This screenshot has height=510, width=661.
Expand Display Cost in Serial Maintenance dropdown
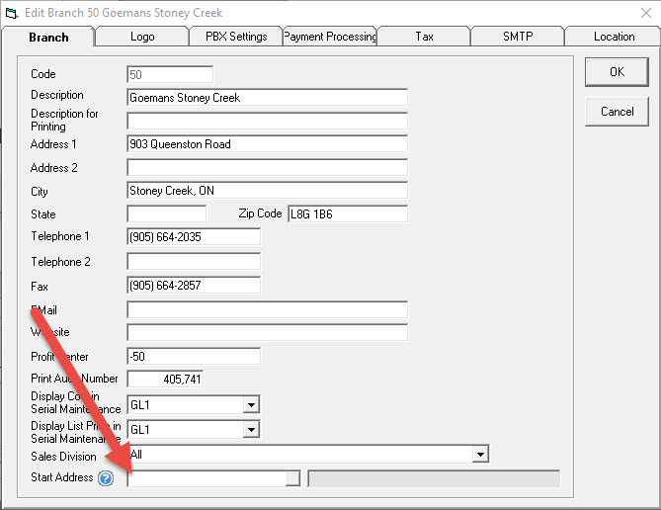251,405
